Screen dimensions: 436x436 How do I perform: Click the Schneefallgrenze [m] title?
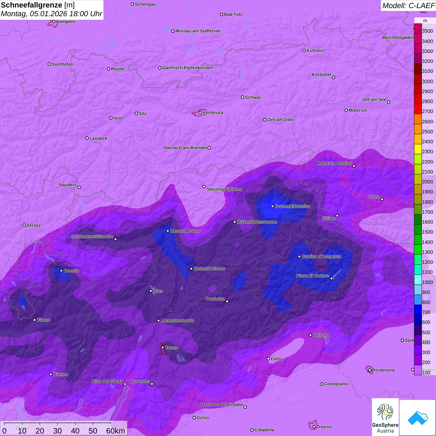point(38,5)
